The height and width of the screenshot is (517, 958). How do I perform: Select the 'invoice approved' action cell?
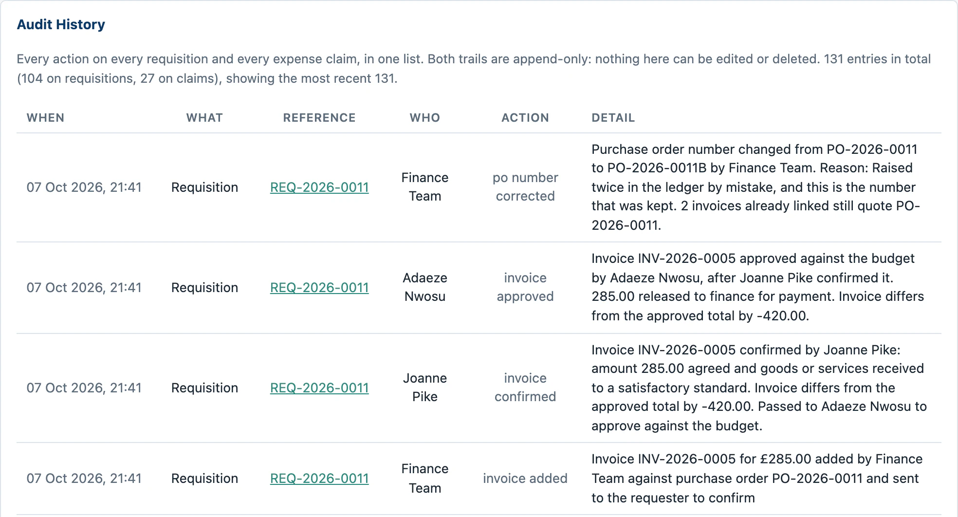coord(525,287)
